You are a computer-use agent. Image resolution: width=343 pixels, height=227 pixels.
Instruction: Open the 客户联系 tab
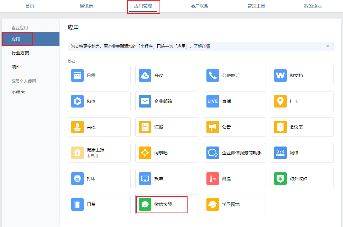coord(200,6)
